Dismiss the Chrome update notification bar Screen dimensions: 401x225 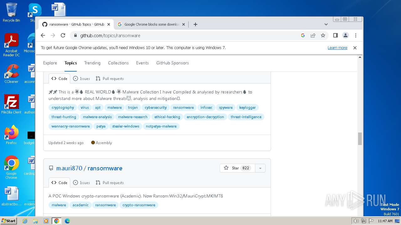click(x=355, y=48)
